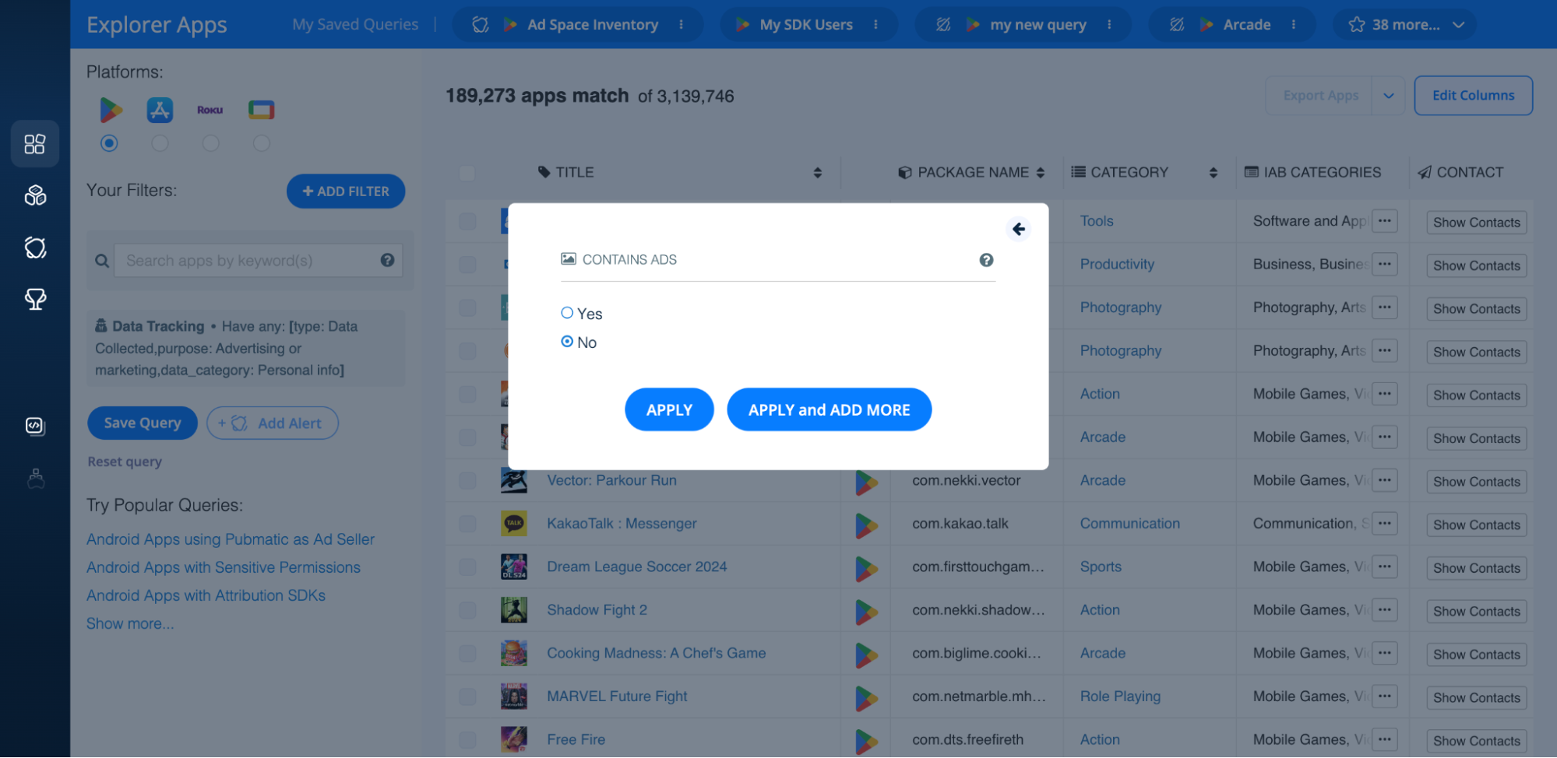Viewport: 1557px width, 758px height.
Task: Click Google Play icon for KakaoTalk row
Action: pyautogui.click(x=866, y=525)
